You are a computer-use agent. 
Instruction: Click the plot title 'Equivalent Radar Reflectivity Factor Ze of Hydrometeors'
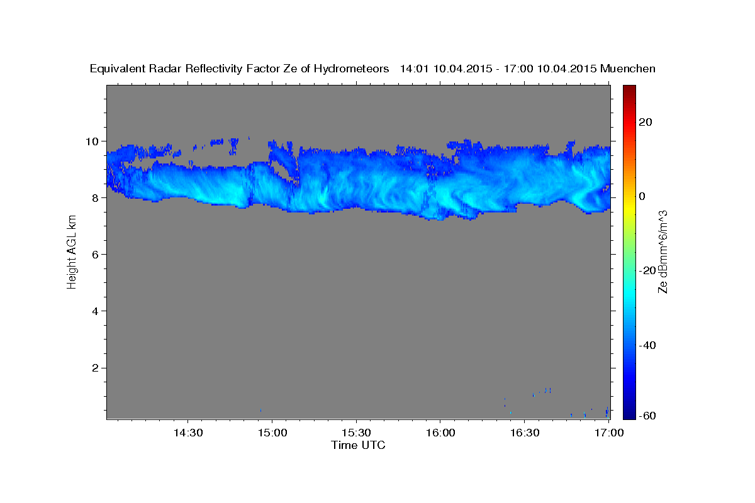[239, 69]
